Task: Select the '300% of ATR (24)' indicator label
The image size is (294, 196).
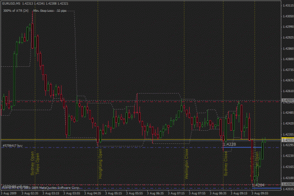Action: 16,11
